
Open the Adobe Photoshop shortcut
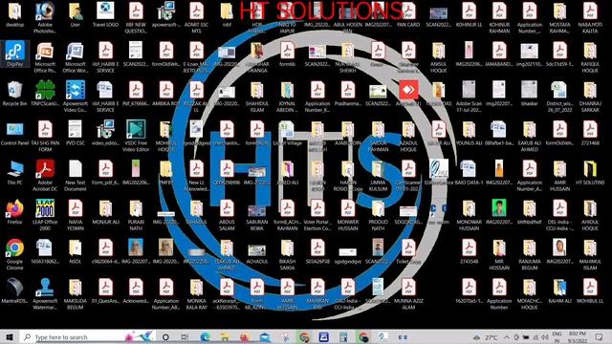tap(45, 15)
